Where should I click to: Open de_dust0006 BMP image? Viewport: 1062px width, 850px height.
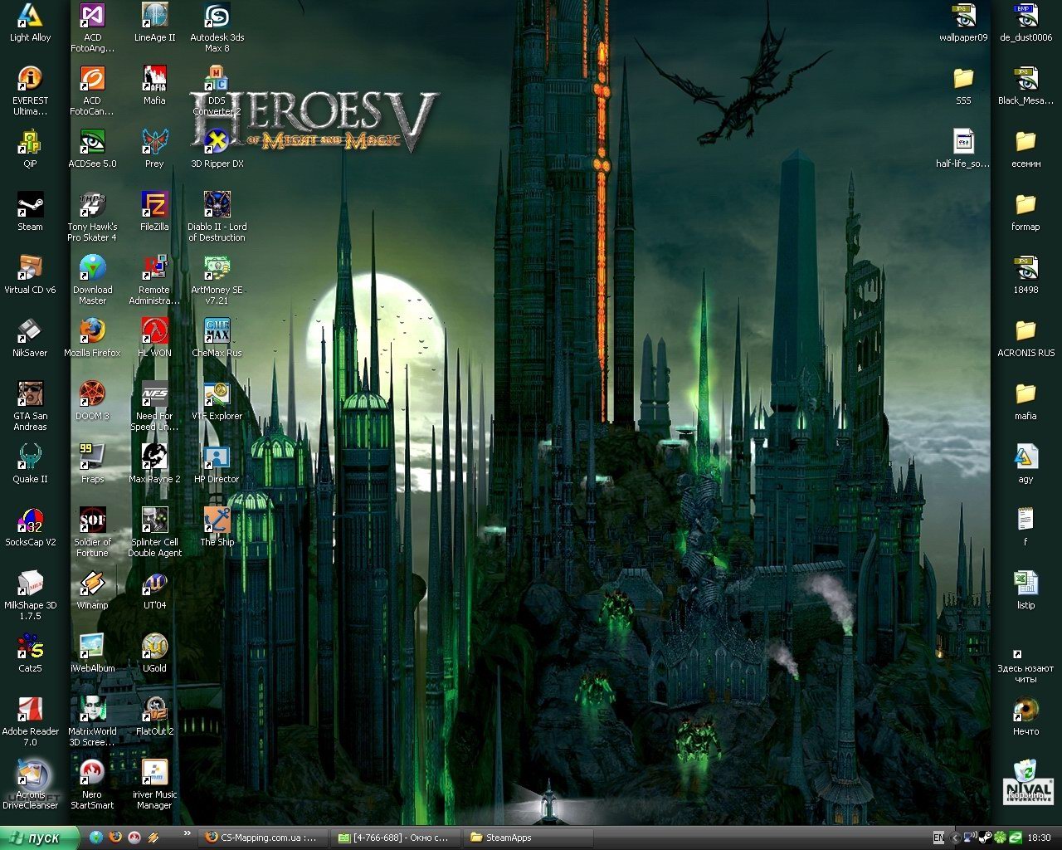point(1025,17)
